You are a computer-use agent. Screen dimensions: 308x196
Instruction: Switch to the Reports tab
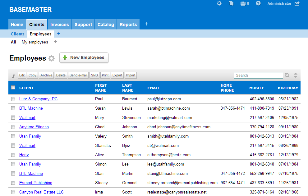tap(128, 25)
